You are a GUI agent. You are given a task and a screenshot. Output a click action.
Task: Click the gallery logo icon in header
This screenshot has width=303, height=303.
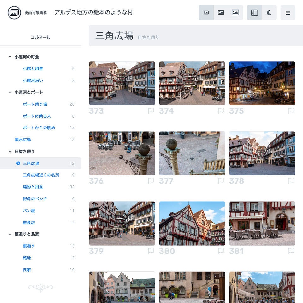point(14,13)
